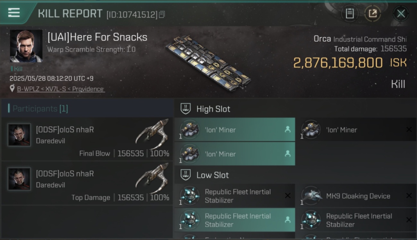Close the kill report window
The height and width of the screenshot is (240, 417).
[x=401, y=13]
